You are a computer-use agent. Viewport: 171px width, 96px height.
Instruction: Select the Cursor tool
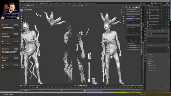coord(22,13)
